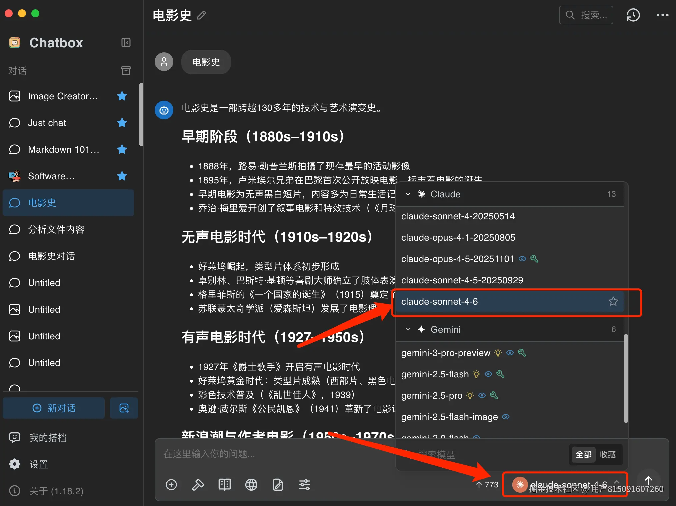Collapse sidebar with the panel icon beside Chatbox
This screenshot has width=676, height=506.
point(126,43)
